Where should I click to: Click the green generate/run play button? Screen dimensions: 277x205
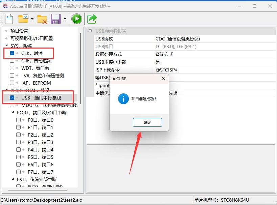pyautogui.click(x=77, y=19)
